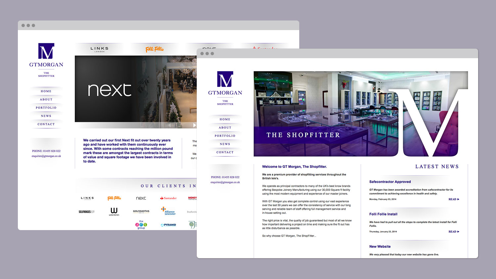Open the Safecontractor Approved news headline
This screenshot has height=279, width=496.
point(390,182)
